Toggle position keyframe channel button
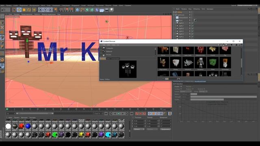Image resolution: width=260 pixels, height=146 pixels. pyautogui.click(x=149, y=114)
